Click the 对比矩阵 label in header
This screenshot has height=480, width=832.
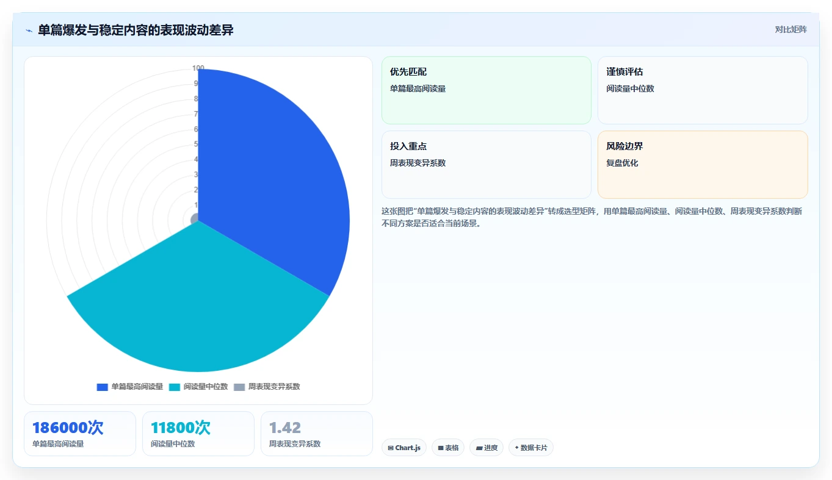(x=790, y=29)
